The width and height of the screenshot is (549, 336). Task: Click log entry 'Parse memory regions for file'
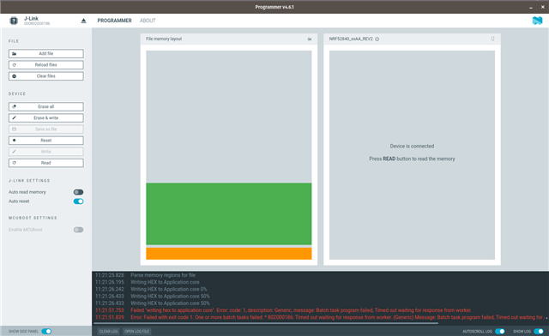(x=163, y=275)
